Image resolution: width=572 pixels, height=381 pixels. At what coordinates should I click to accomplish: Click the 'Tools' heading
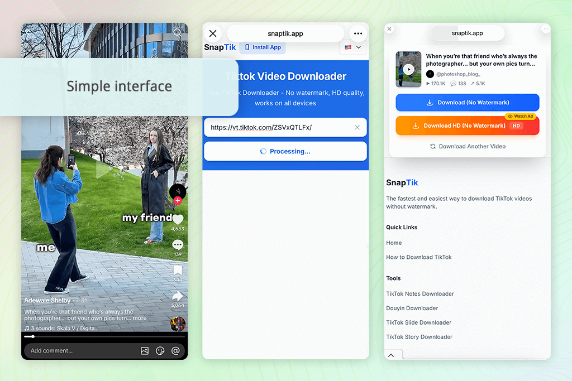(393, 278)
